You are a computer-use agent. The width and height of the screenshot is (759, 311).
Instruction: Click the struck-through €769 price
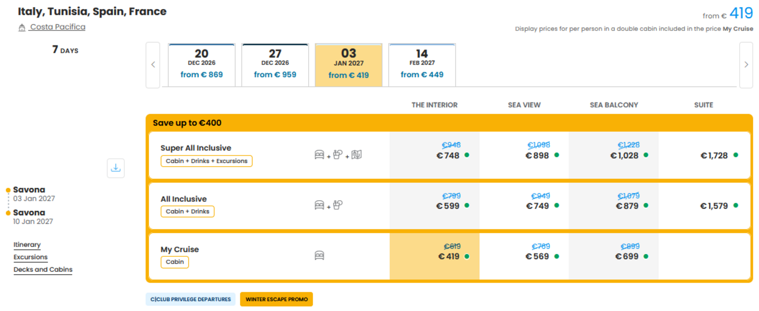[x=541, y=246]
